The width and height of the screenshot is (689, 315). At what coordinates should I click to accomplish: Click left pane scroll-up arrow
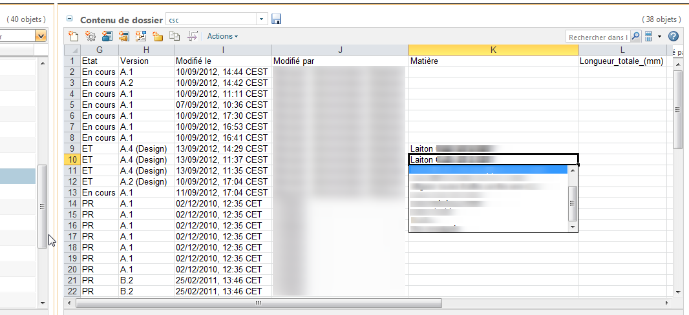(x=43, y=64)
